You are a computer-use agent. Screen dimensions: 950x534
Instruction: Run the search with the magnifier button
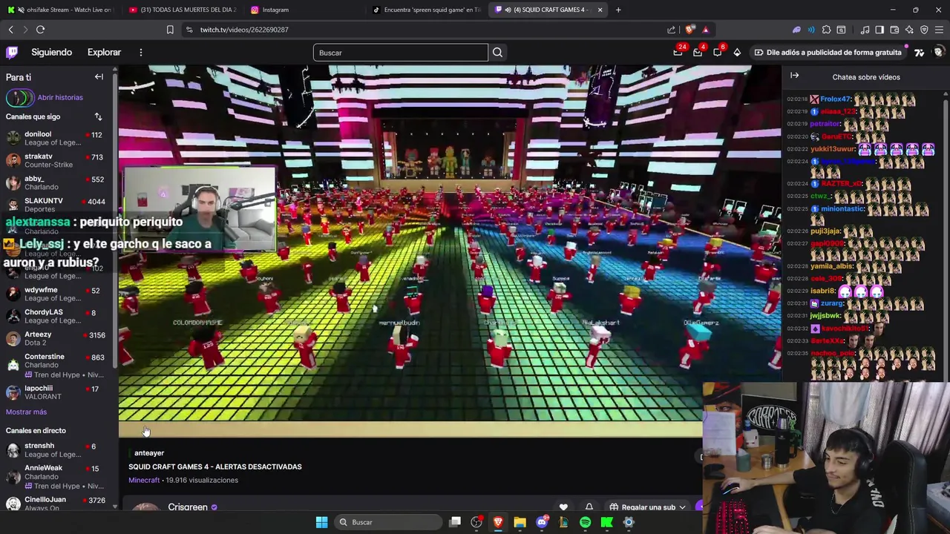497,53
